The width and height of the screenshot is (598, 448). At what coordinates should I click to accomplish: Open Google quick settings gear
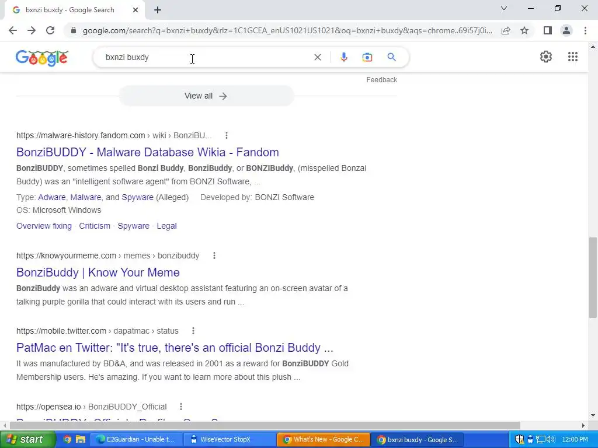[x=546, y=57]
